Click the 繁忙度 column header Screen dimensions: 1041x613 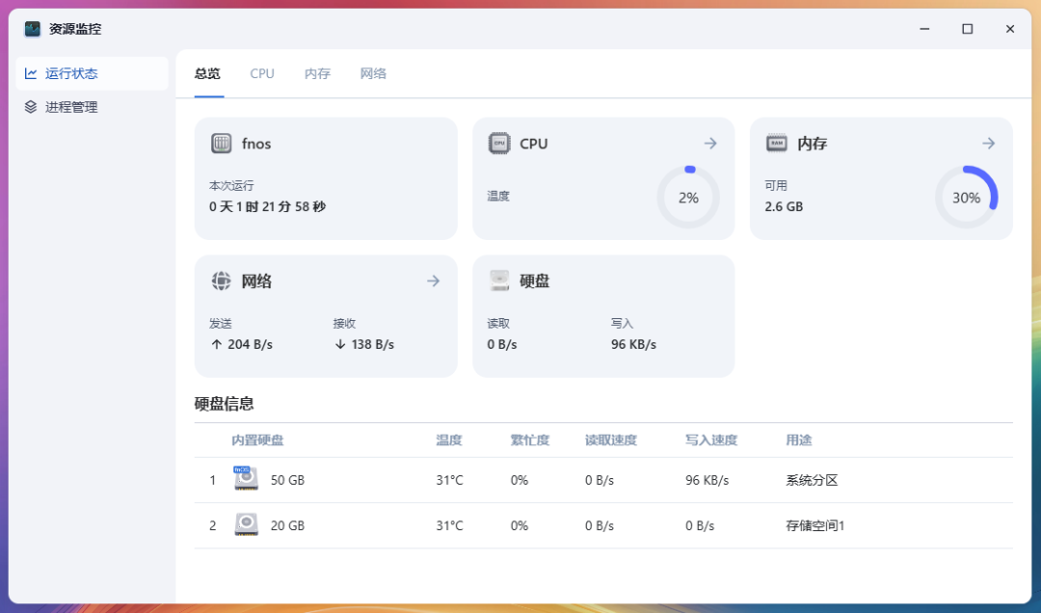[x=530, y=440]
